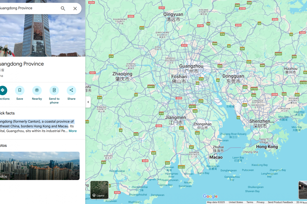Click the search magnifier icon
The width and height of the screenshot is (307, 204).
63,8
